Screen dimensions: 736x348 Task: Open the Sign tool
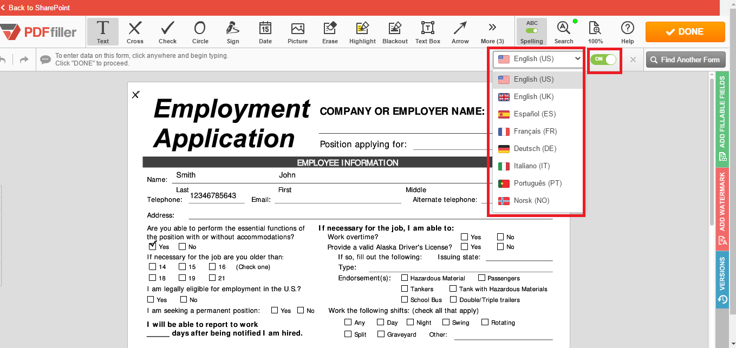coord(233,32)
